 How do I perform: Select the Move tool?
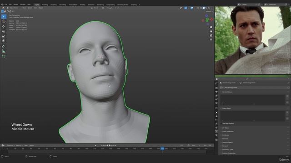tap(4, 27)
